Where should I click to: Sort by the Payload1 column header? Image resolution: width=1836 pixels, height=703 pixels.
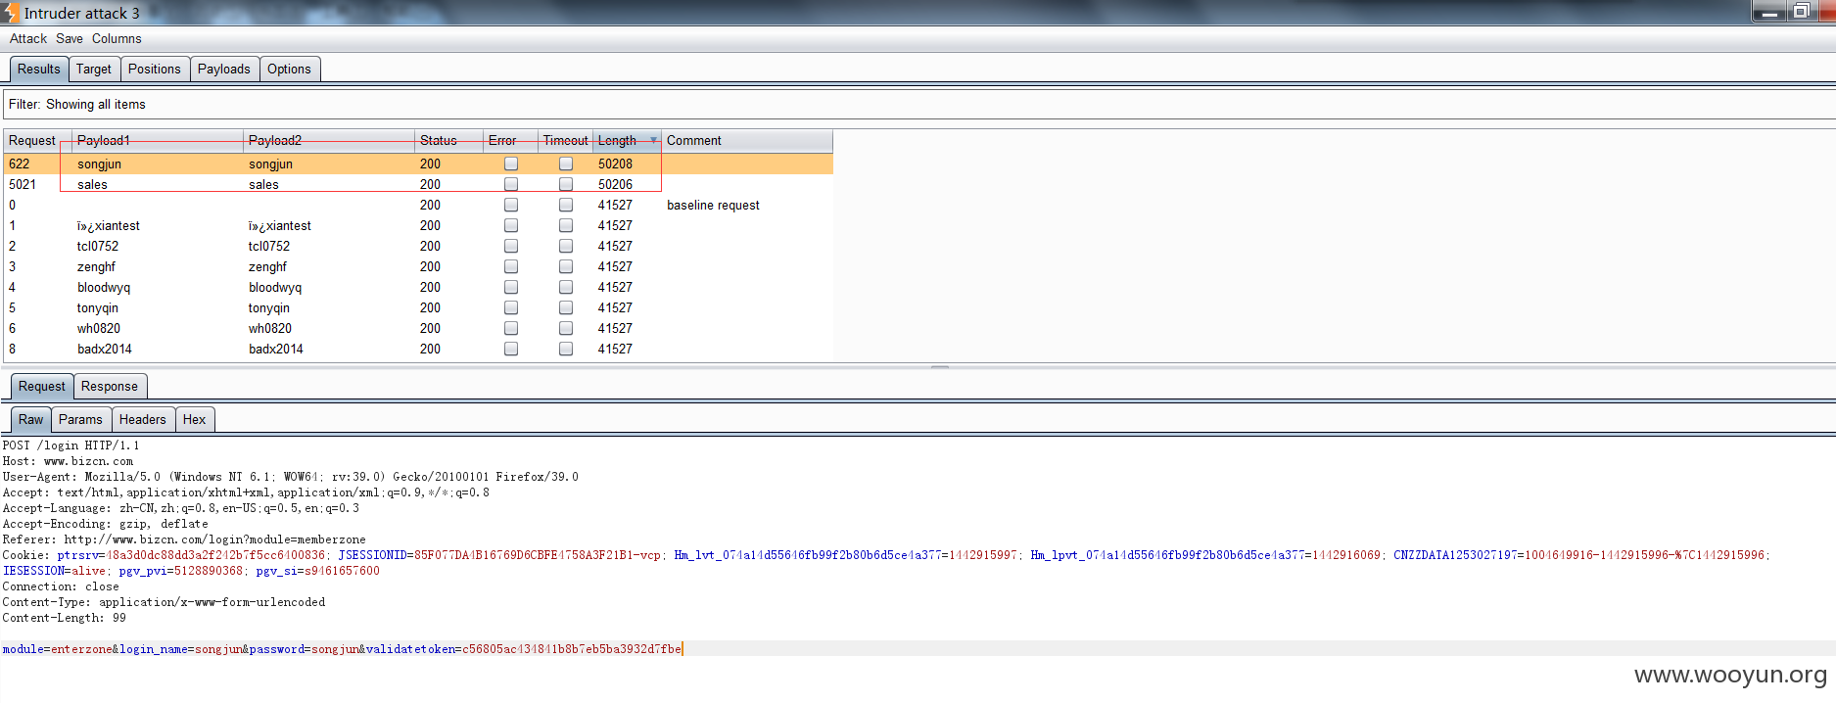[158, 140]
